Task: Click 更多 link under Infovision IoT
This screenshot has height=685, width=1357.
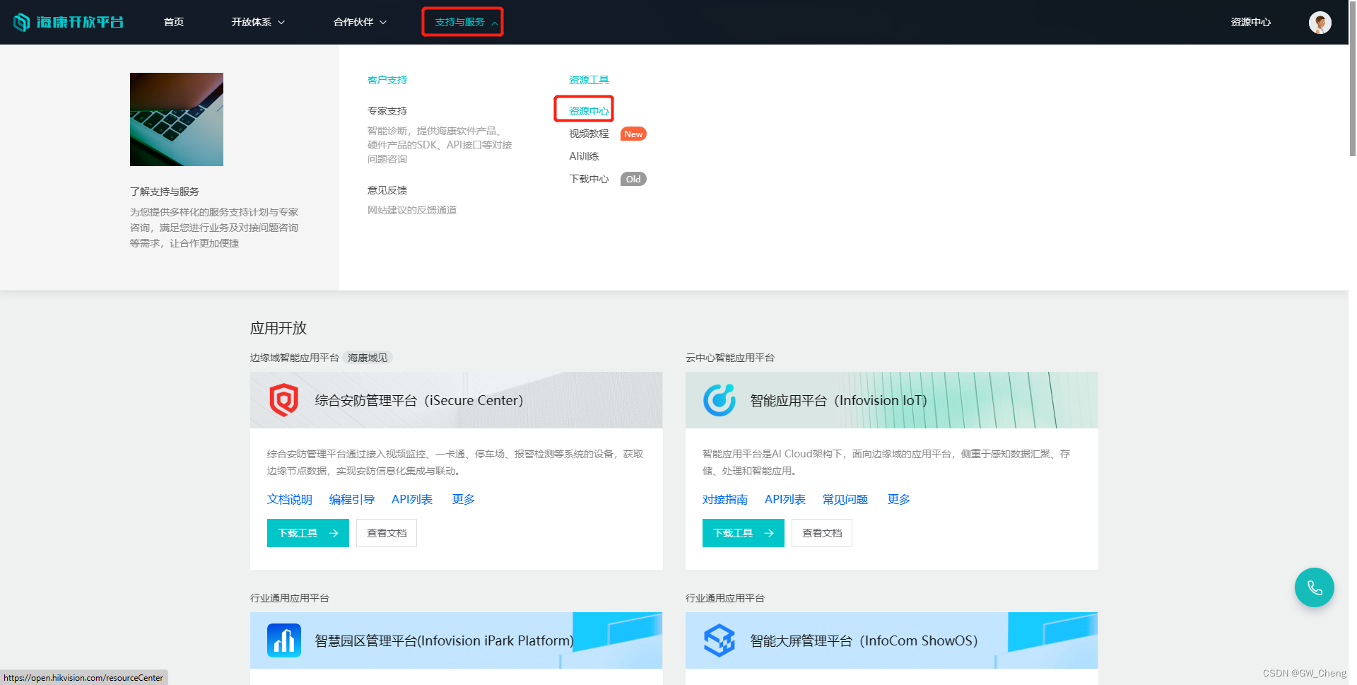Action: (899, 499)
